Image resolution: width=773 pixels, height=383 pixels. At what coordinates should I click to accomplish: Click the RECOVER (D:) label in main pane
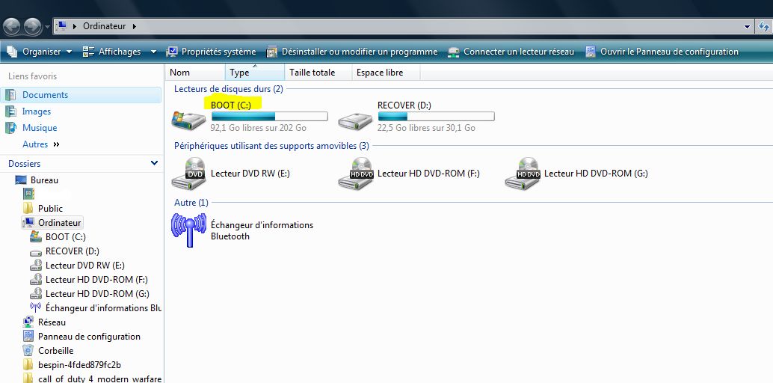pos(404,105)
